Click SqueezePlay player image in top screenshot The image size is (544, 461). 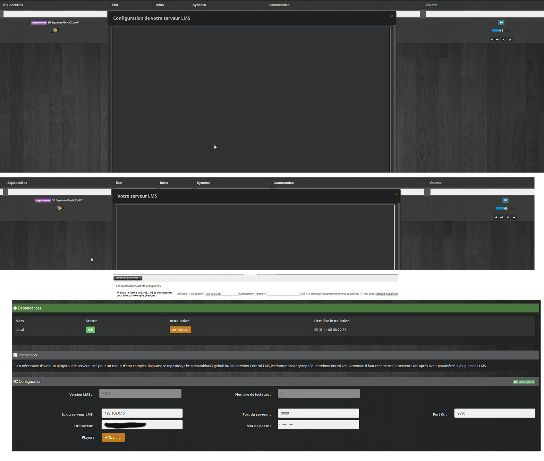point(55,30)
